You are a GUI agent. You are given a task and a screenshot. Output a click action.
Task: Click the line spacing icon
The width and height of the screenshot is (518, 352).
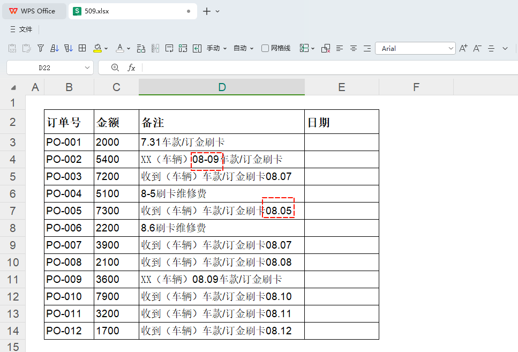coord(491,48)
